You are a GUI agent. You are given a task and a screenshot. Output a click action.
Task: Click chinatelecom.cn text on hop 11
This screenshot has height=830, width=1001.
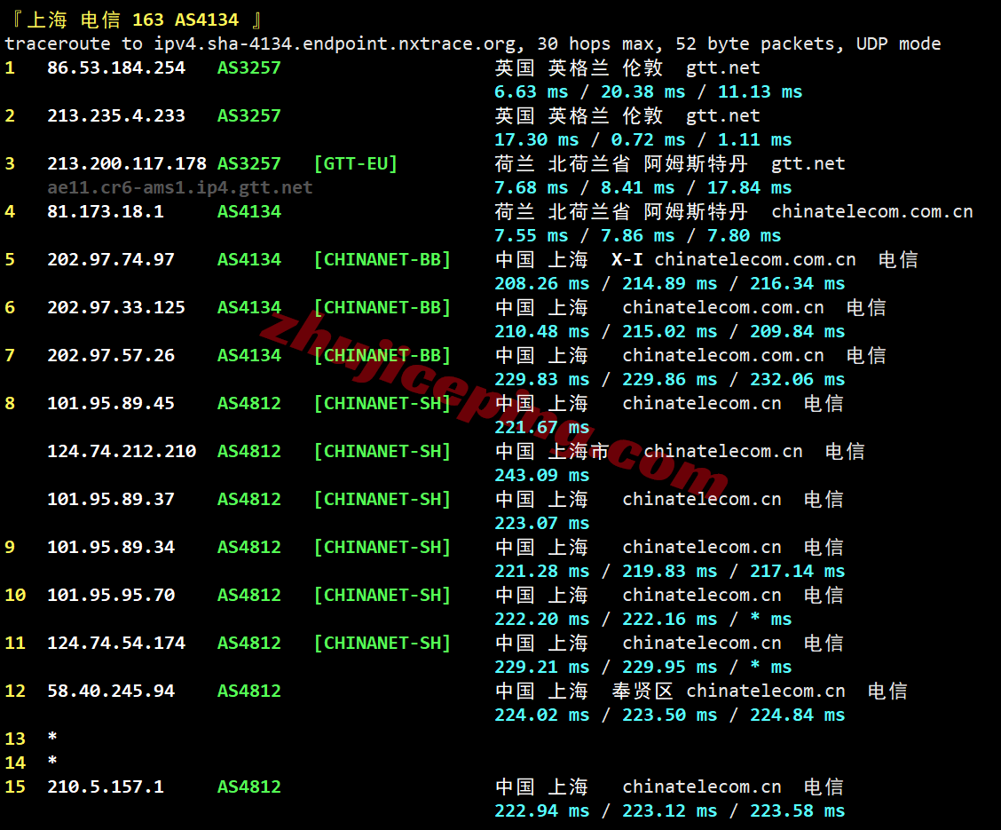701,643
